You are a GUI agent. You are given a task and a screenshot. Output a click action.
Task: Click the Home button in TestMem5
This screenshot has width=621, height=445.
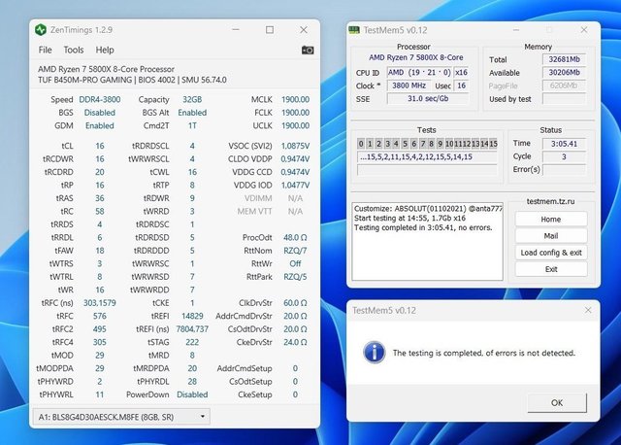click(550, 220)
